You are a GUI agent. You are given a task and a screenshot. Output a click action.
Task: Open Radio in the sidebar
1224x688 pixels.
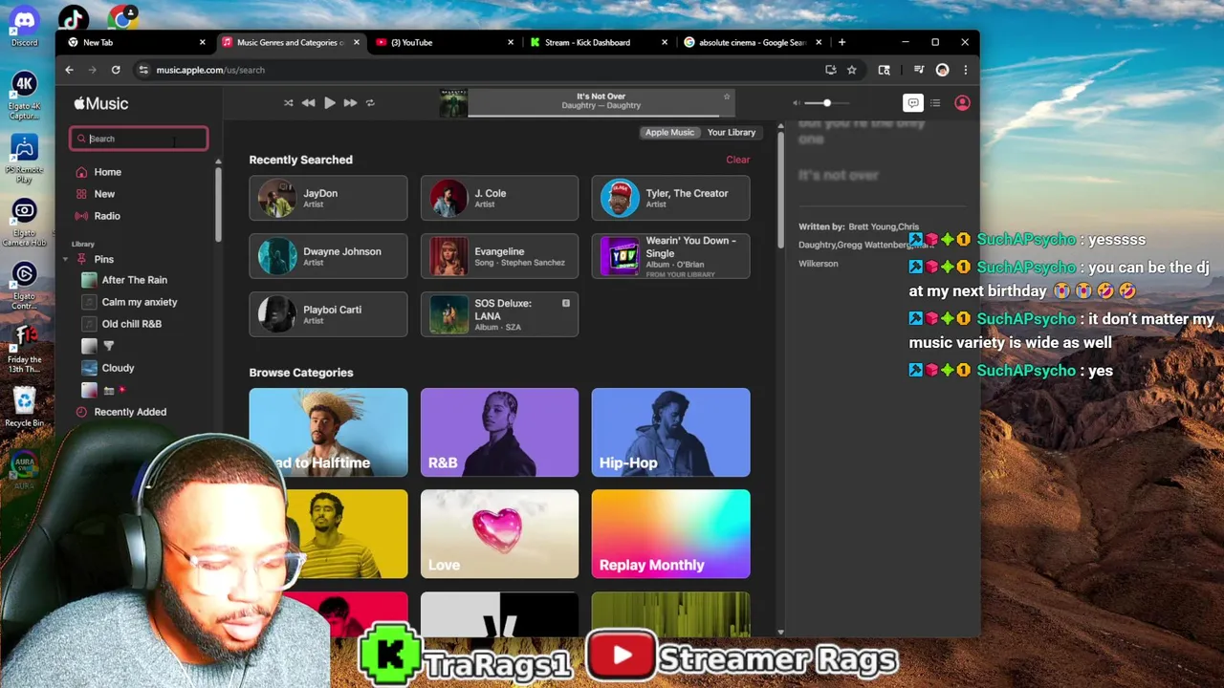[107, 216]
